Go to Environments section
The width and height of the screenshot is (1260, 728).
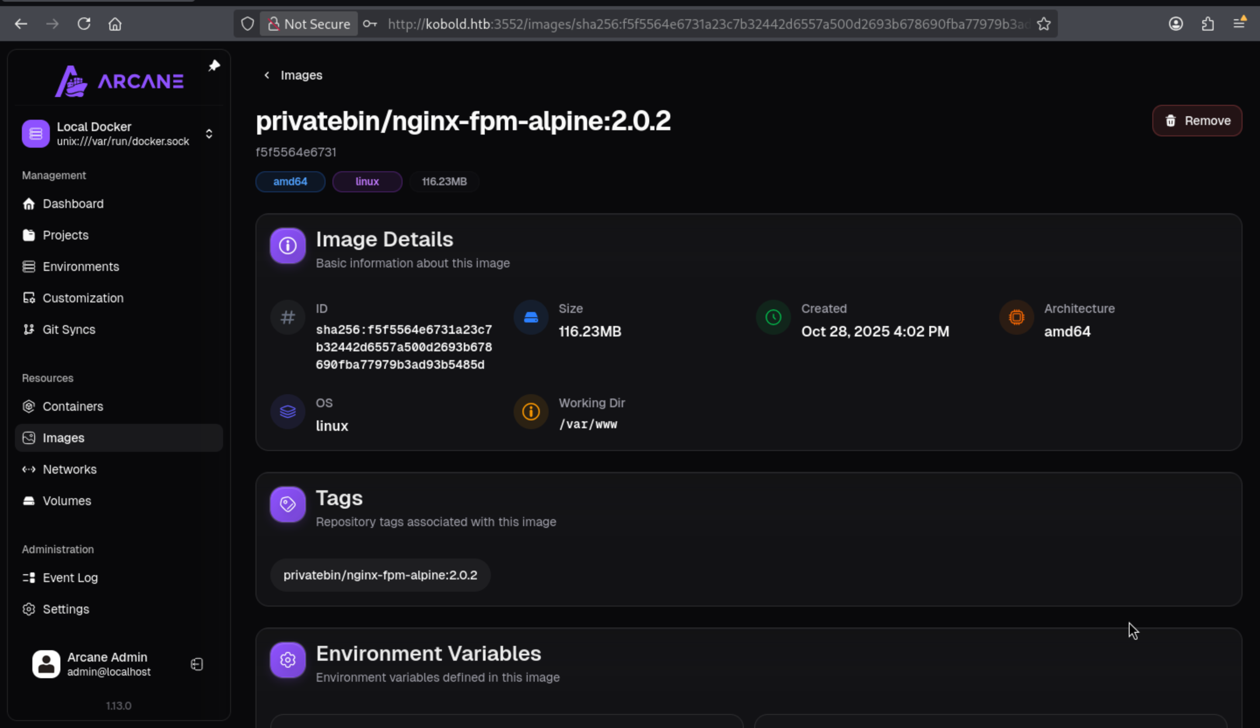click(80, 267)
